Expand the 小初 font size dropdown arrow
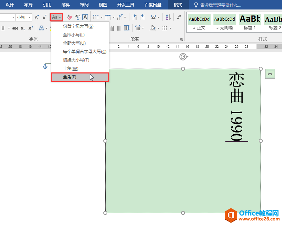 30,18
